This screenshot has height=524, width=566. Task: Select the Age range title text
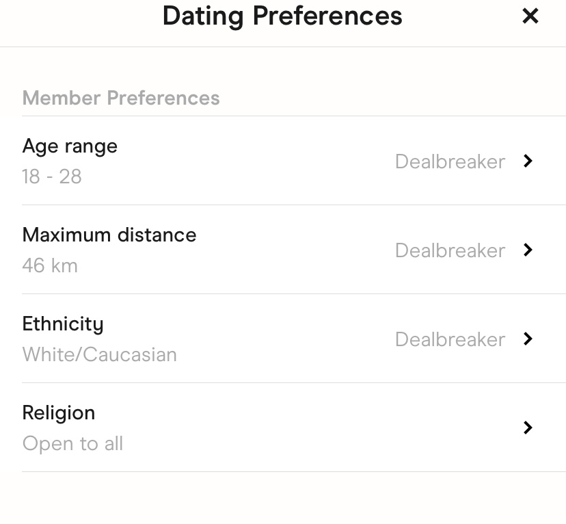[x=70, y=146]
